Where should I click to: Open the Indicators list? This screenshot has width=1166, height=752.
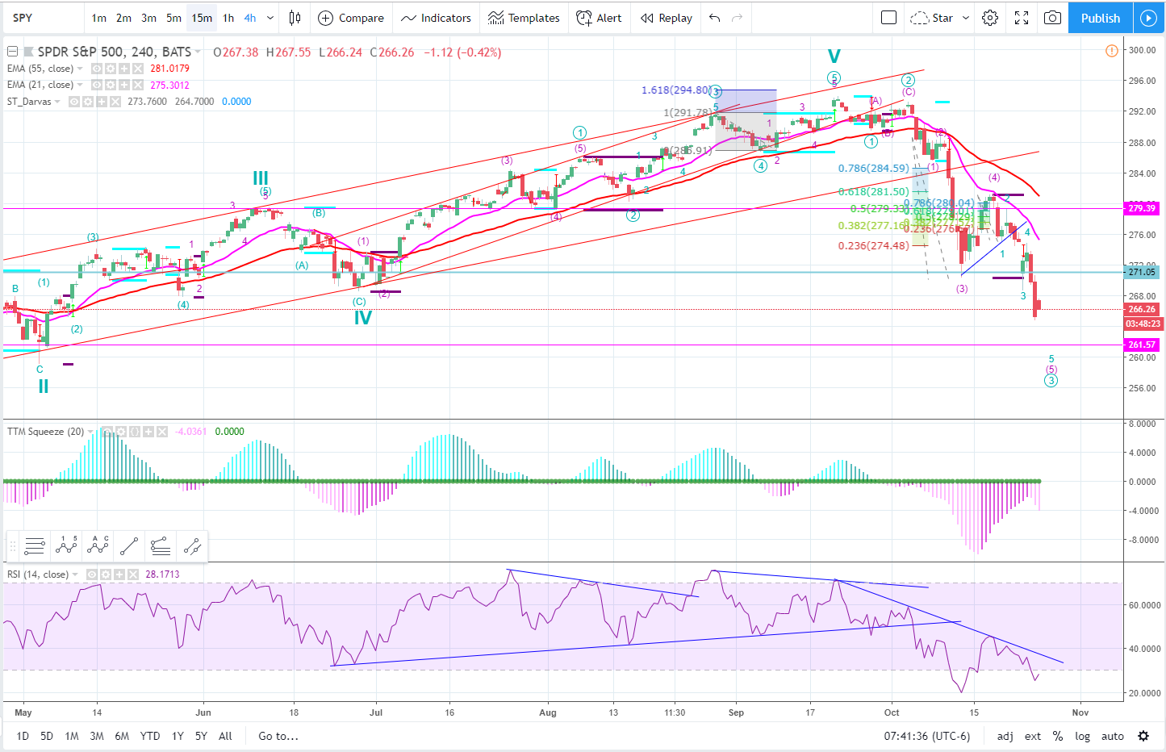point(436,18)
